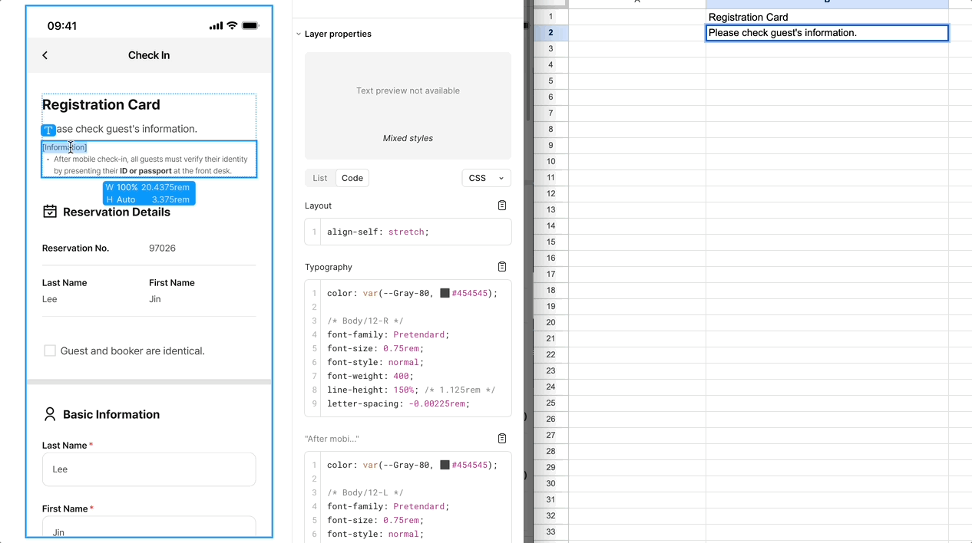972x543 pixels.
Task: Click the calendar icon beside Reservation Details
Action: tap(50, 212)
